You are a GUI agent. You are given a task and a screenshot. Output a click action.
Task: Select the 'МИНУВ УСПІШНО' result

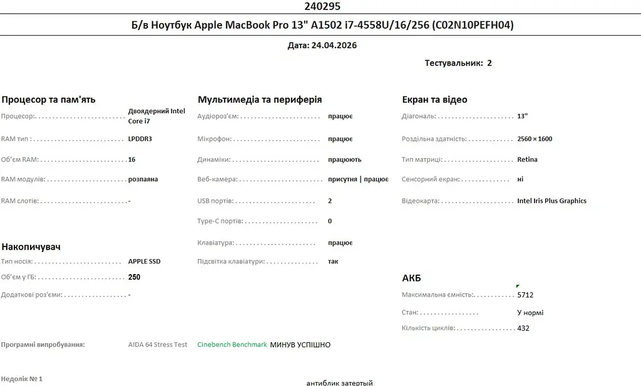coord(300,345)
